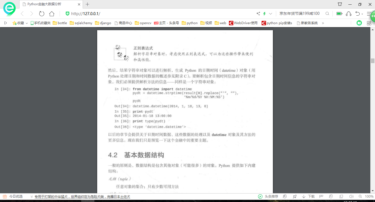Open the 今日优选 status bar link
The image size is (375, 202).
click(x=16, y=197)
